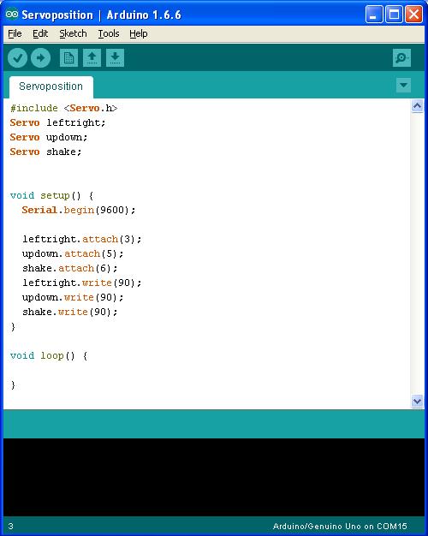
Task: Maximize the Arduino window
Action: point(394,15)
